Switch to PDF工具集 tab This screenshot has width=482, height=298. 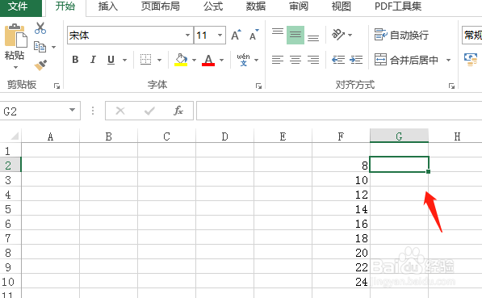coord(398,6)
